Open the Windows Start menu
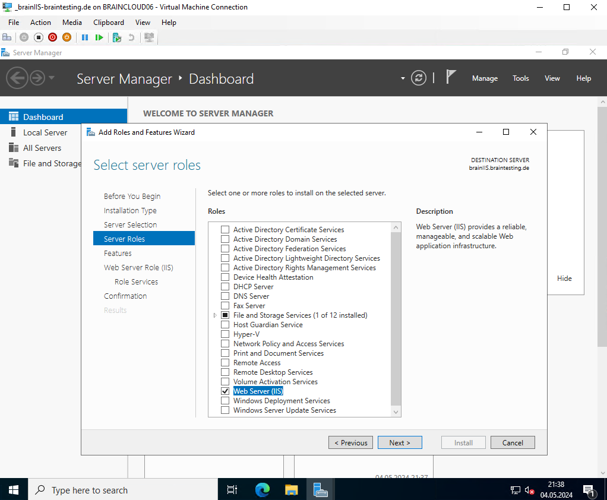Viewport: 607px width, 500px height. click(14, 490)
